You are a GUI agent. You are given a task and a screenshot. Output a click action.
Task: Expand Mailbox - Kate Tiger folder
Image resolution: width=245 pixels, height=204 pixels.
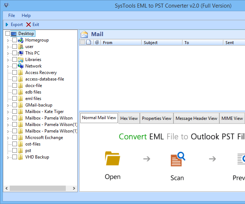(x=8, y=112)
